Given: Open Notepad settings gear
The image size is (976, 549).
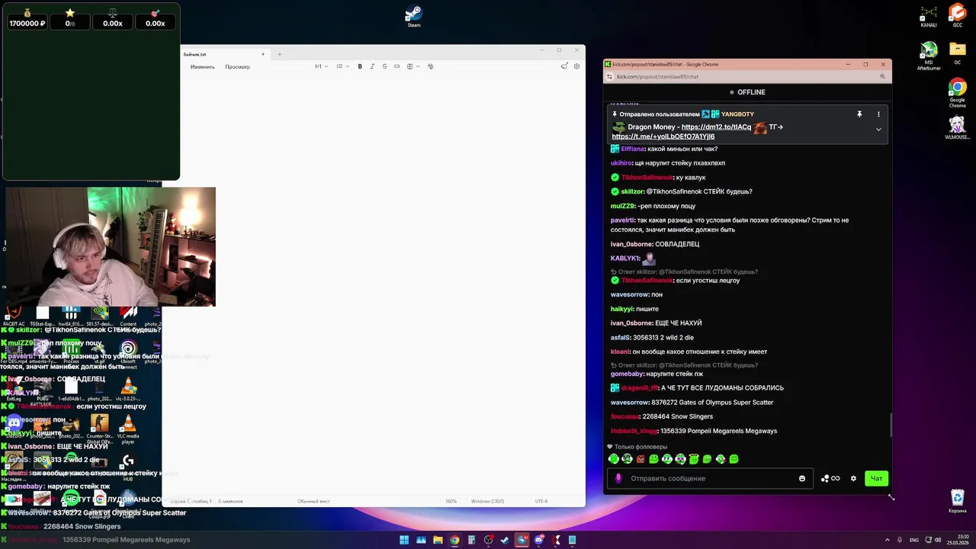Looking at the screenshot, I should (x=576, y=66).
